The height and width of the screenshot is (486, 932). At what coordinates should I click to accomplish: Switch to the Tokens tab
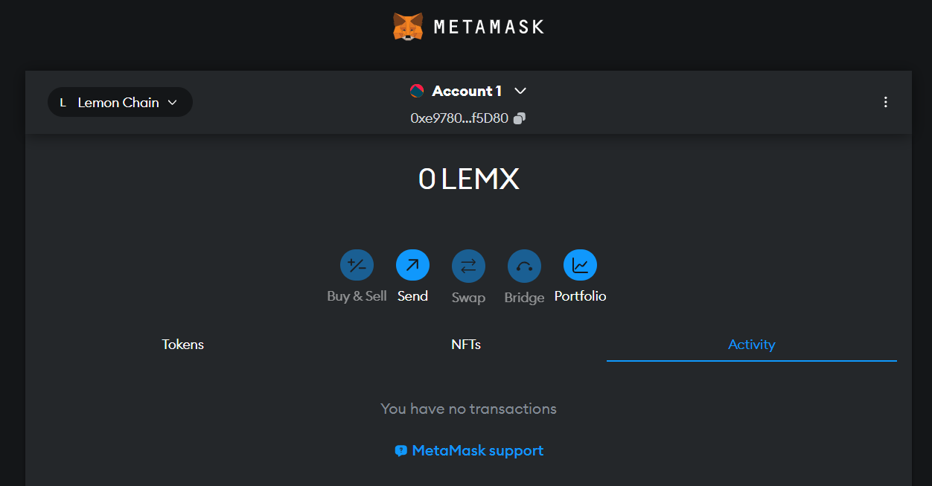pyautogui.click(x=182, y=344)
